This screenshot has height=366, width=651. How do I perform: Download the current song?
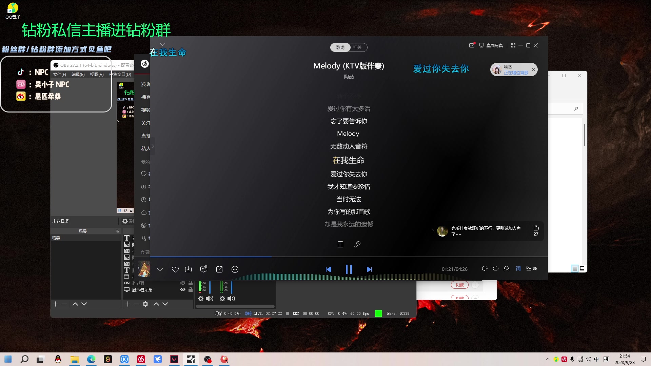point(189,269)
